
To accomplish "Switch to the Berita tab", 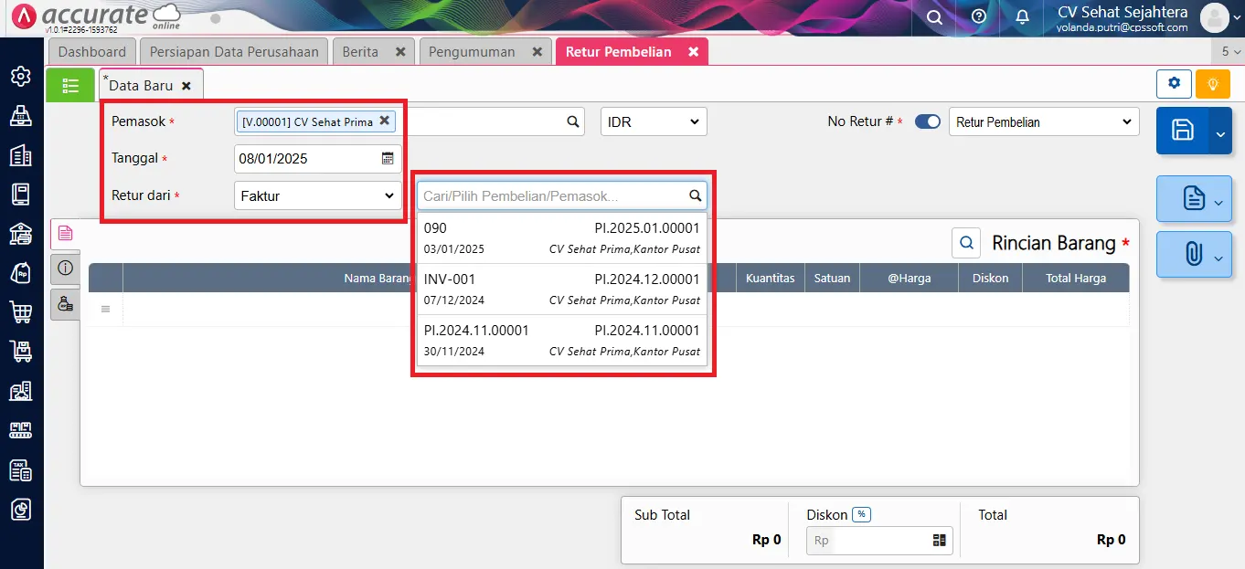I will point(360,52).
